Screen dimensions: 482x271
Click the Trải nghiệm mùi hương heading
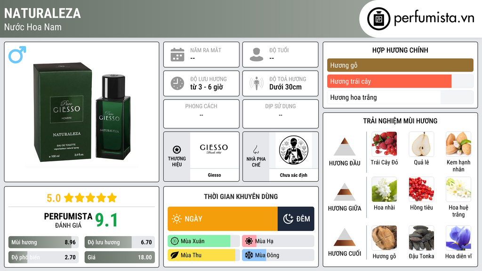400,121
